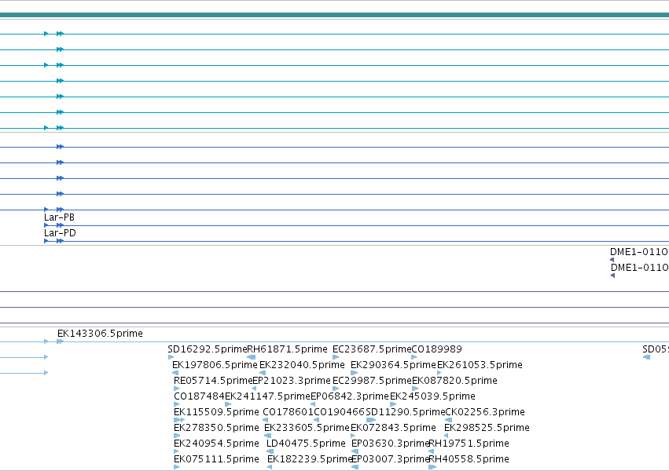Screen dimensions: 669x471
Task: Click the EK232040.5prime label
Action: coord(302,365)
